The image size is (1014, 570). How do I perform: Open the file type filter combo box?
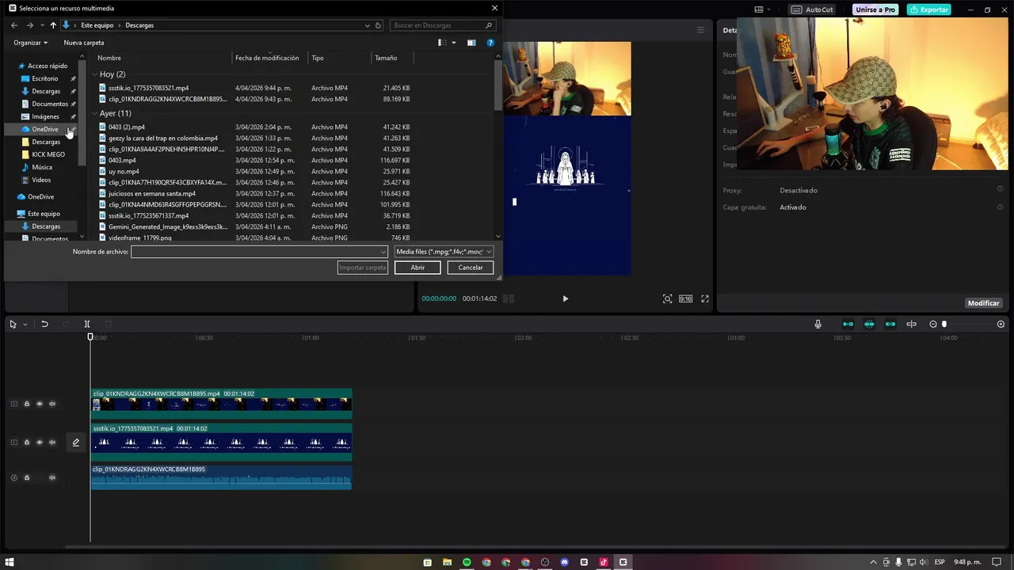click(x=444, y=252)
